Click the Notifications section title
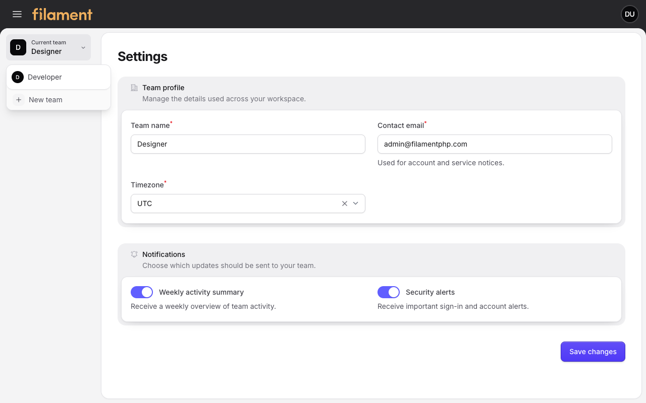Image resolution: width=646 pixels, height=403 pixels. pyautogui.click(x=164, y=254)
